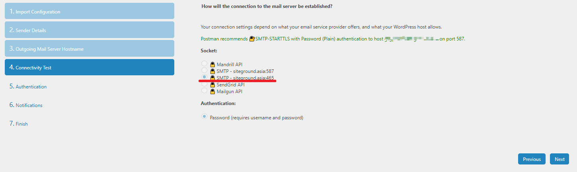577x172 pixels.
Task: Select the Mandrill API socket option
Action: click(204, 63)
